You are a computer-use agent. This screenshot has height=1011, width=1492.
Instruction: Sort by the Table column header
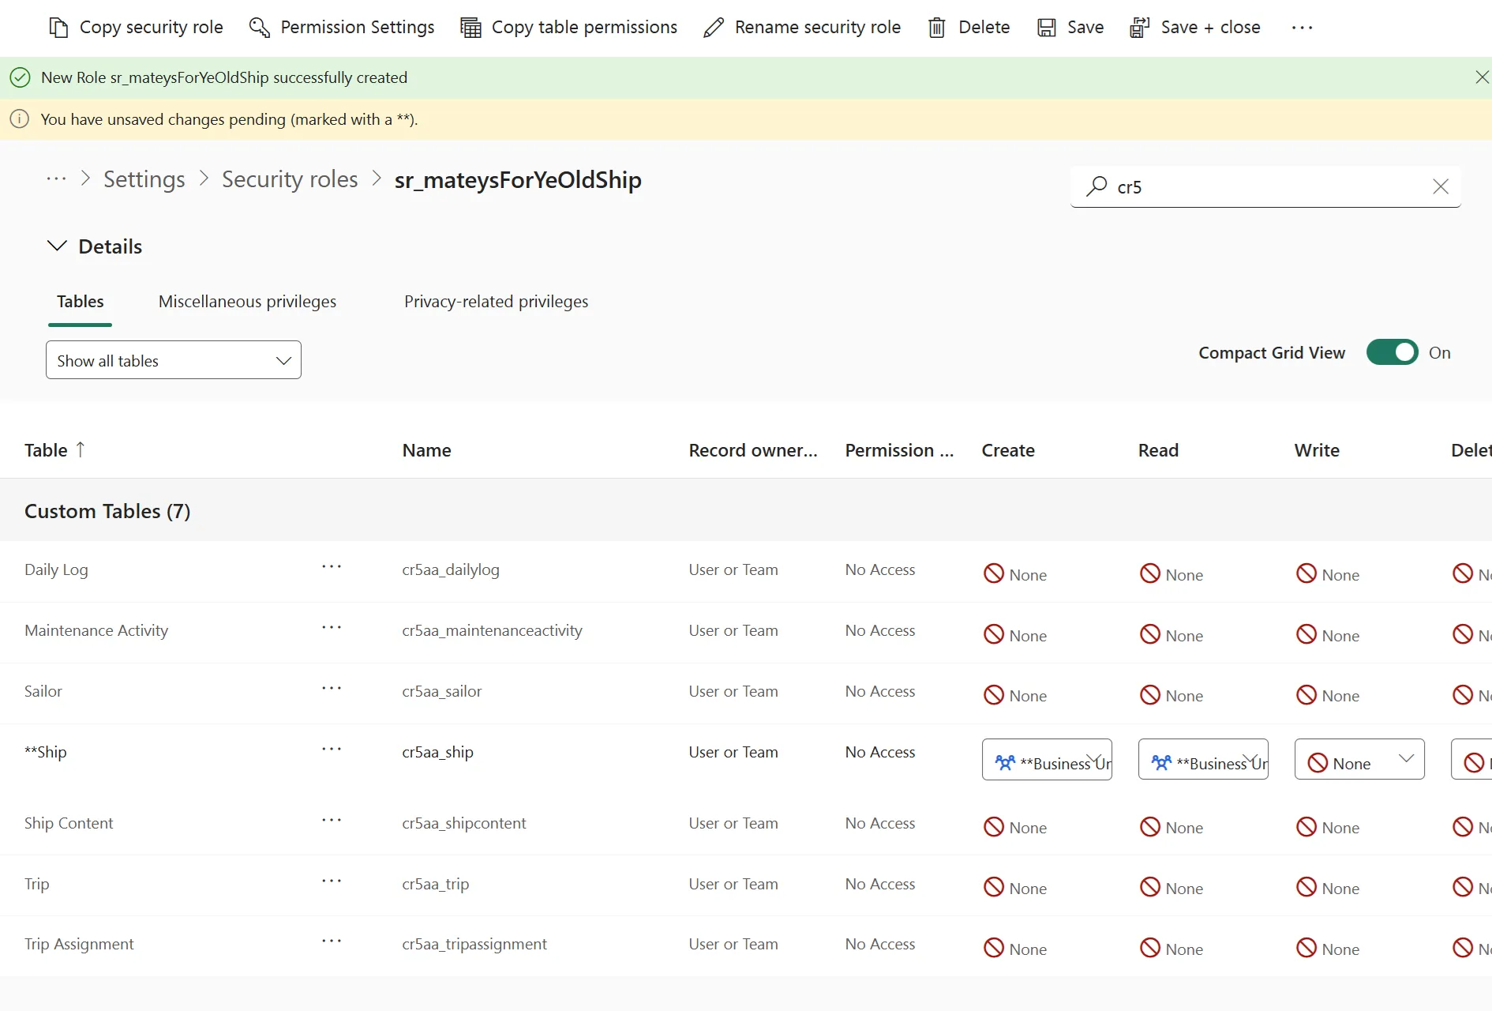tap(54, 450)
